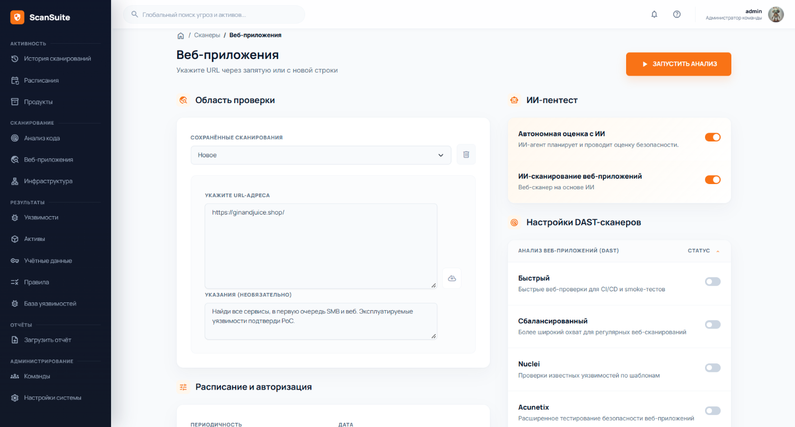
Task: Turn on the Acunetix scanner toggle
Action: (712, 411)
